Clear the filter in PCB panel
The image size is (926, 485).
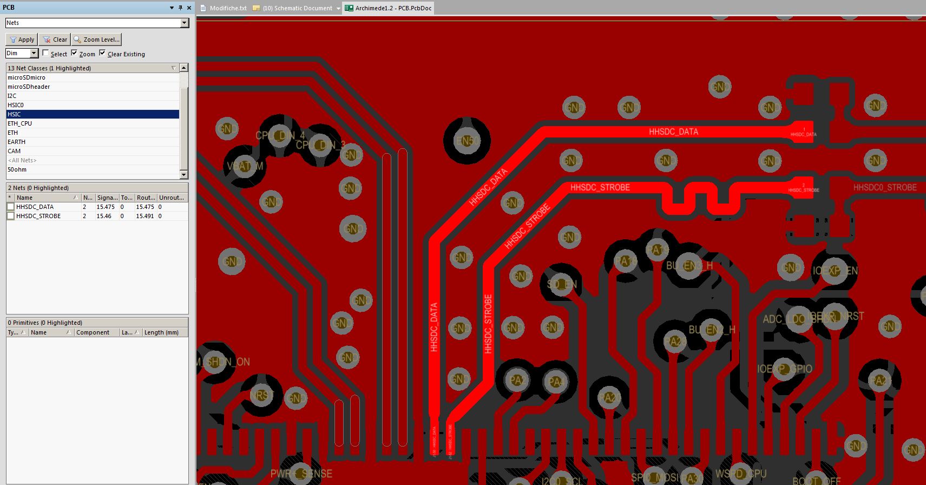[x=55, y=40]
